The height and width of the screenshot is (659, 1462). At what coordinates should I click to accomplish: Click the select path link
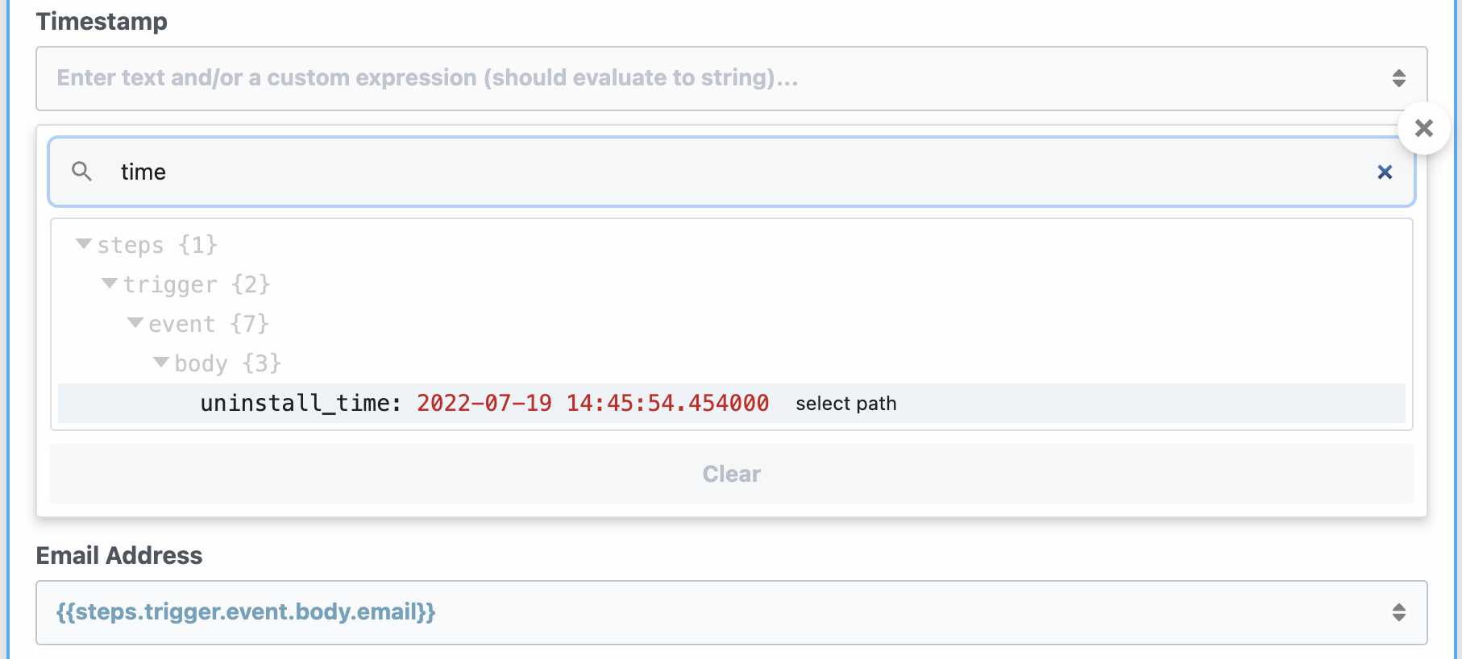coord(846,404)
